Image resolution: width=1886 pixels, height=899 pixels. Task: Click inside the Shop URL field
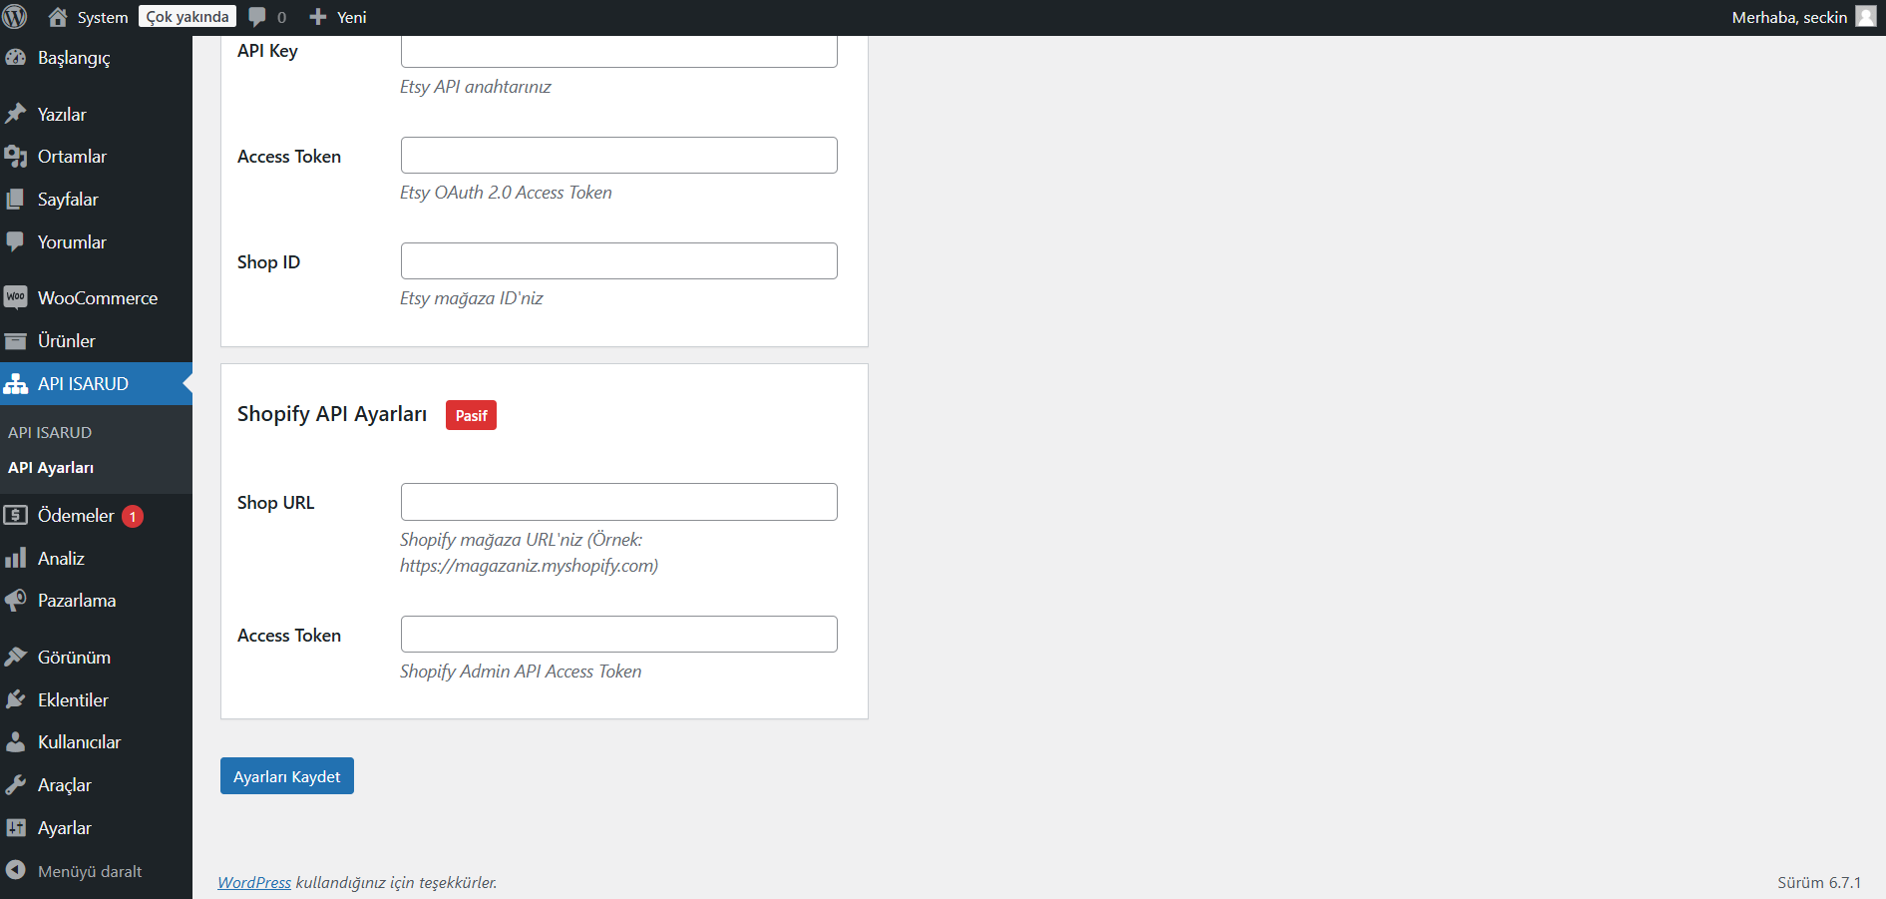pos(618,502)
